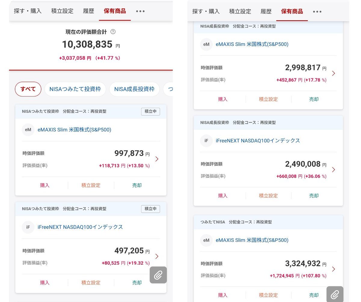Click the gain text +452,867 円 (+17.78 %)
This screenshot has height=302, width=361.
pos(301,80)
